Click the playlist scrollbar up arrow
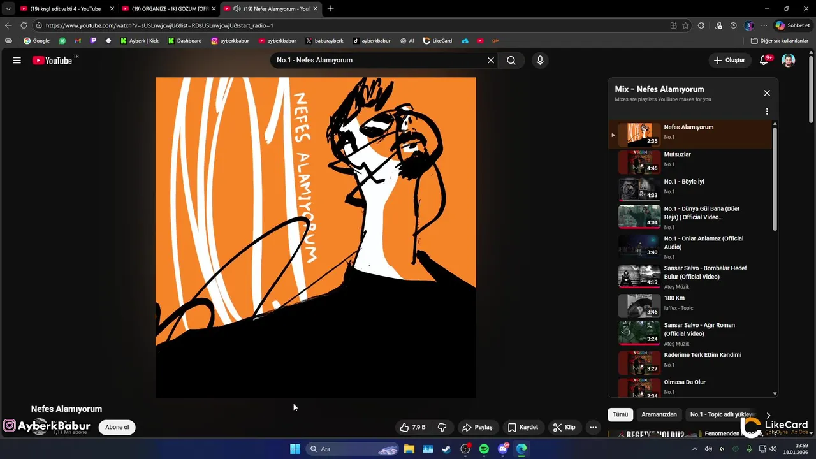 point(775,124)
